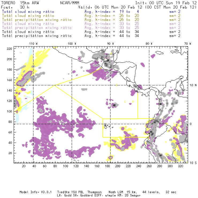Click the 'Thompson' microphysics label
Image resolution: width=198 pixels, height=198 pixels.
coord(94,192)
